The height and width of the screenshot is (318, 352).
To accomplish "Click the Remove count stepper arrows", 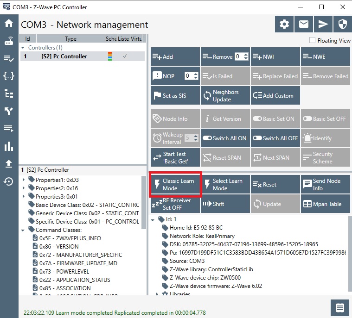I will point(246,56).
